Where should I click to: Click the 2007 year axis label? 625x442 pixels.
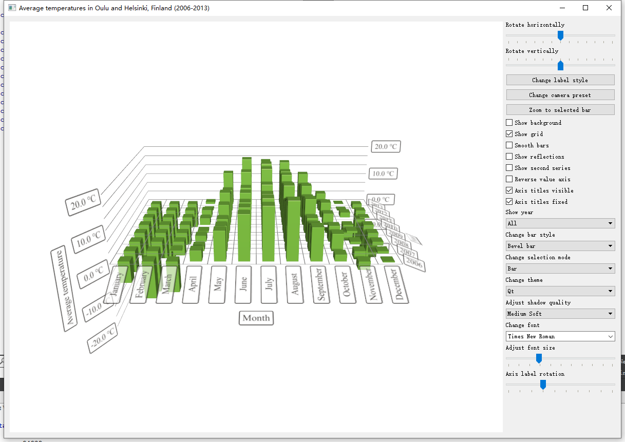point(408,253)
